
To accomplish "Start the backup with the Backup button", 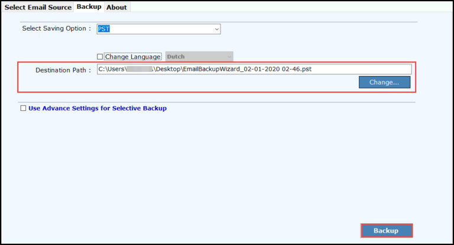I will click(386, 230).
